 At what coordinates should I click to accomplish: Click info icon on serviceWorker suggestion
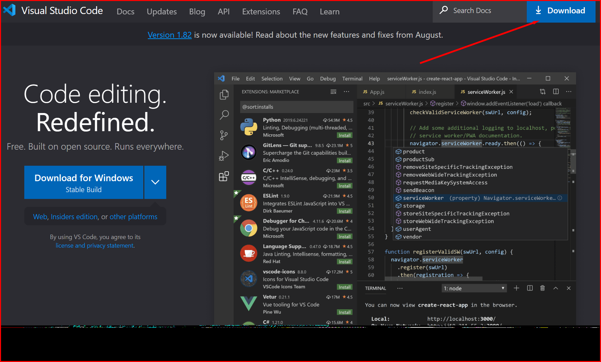[x=560, y=198]
